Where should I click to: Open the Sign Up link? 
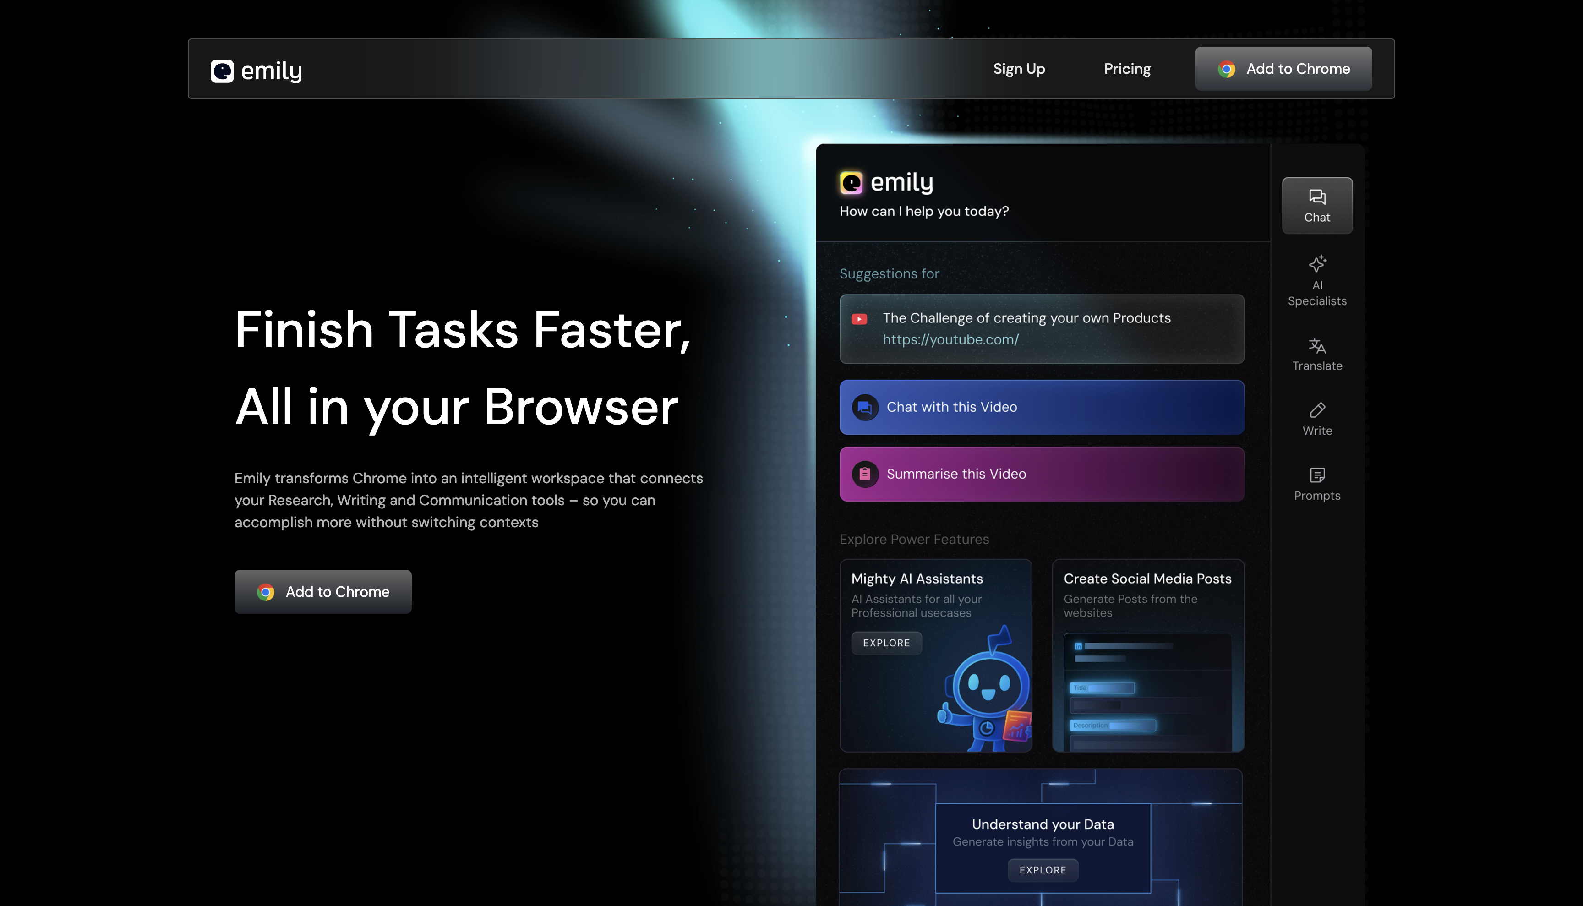point(1019,69)
